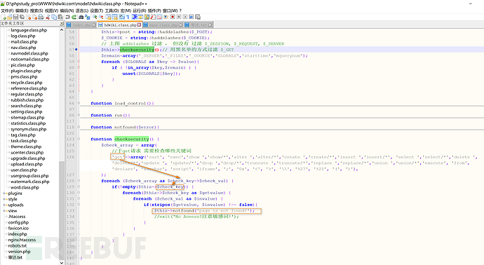Expand the plugins folder

(4, 193)
